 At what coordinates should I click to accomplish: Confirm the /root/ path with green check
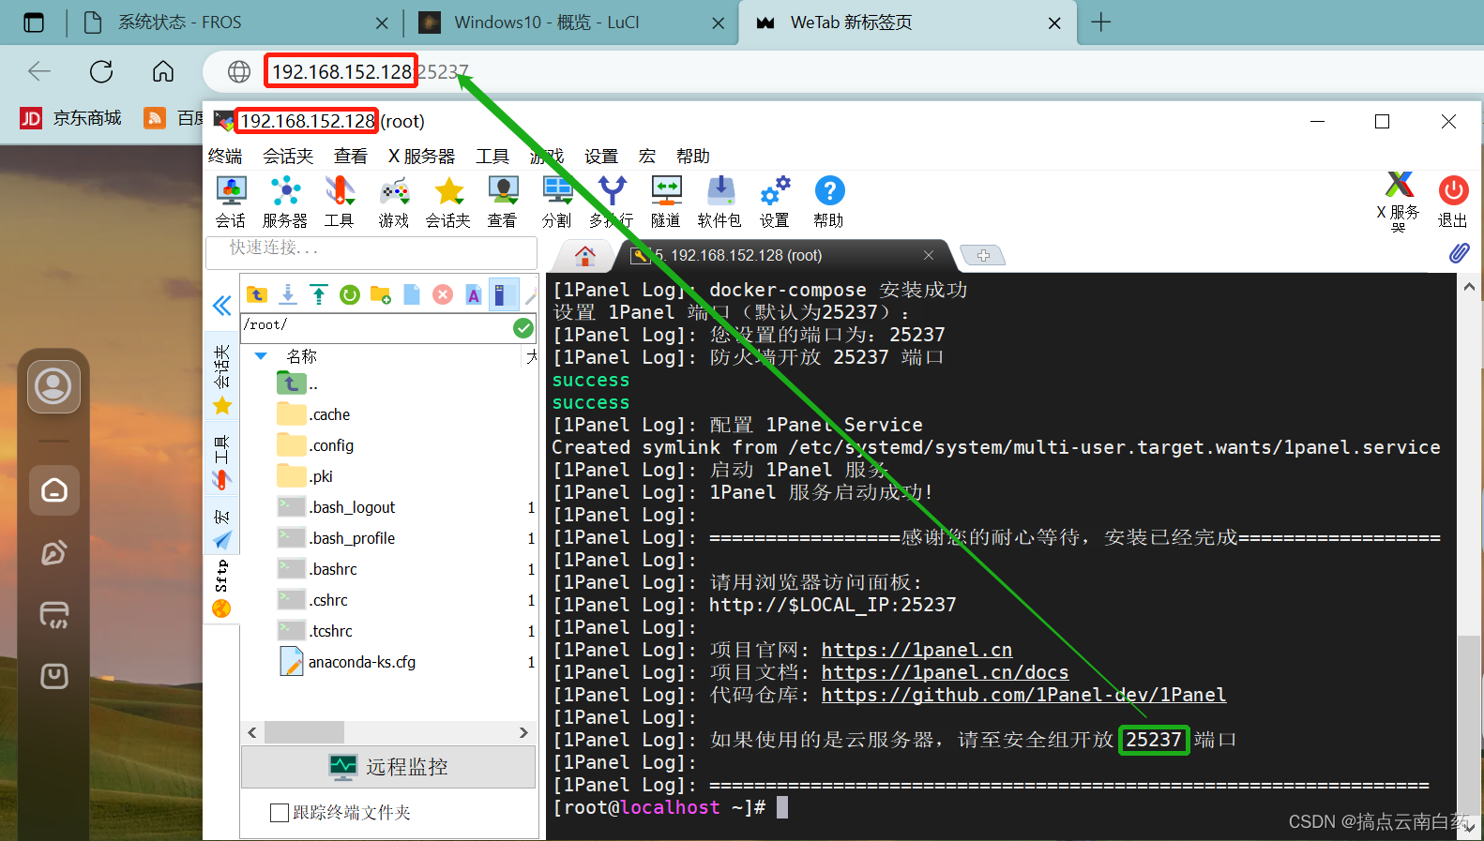point(523,327)
